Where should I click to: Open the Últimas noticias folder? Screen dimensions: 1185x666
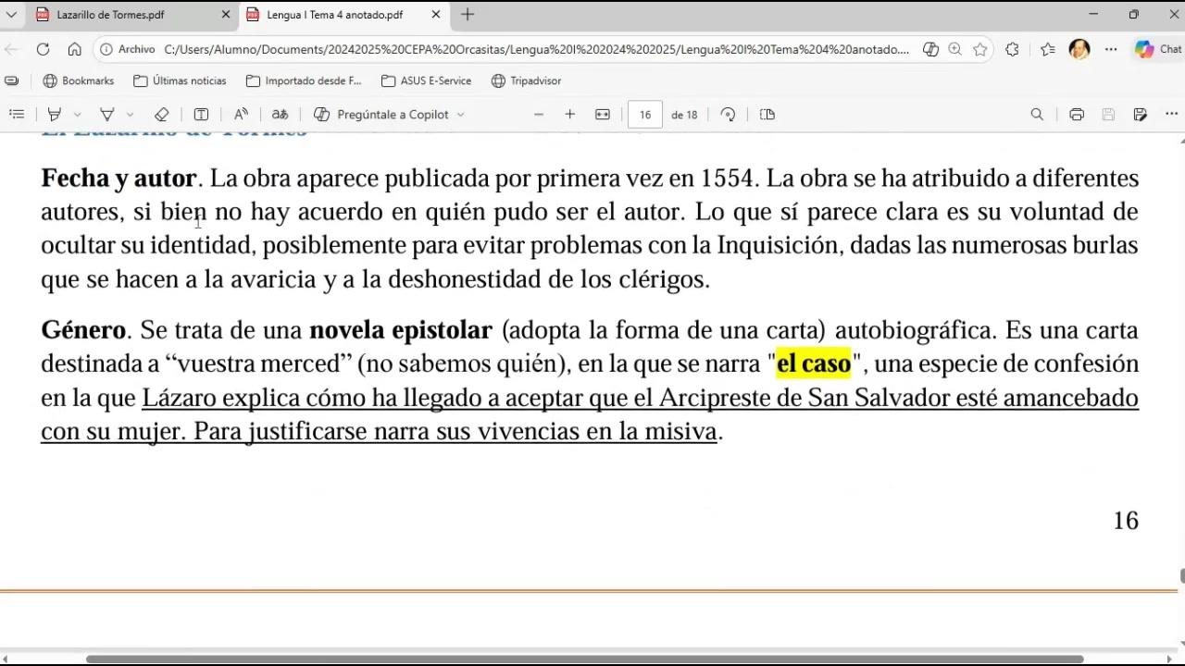(180, 80)
